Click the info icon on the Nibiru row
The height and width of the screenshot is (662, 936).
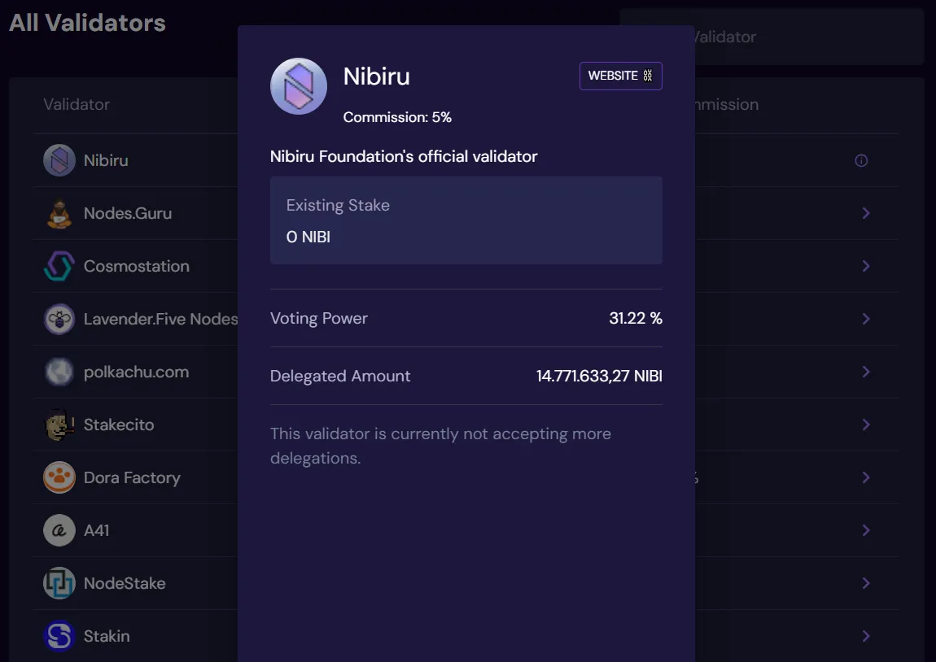[861, 160]
